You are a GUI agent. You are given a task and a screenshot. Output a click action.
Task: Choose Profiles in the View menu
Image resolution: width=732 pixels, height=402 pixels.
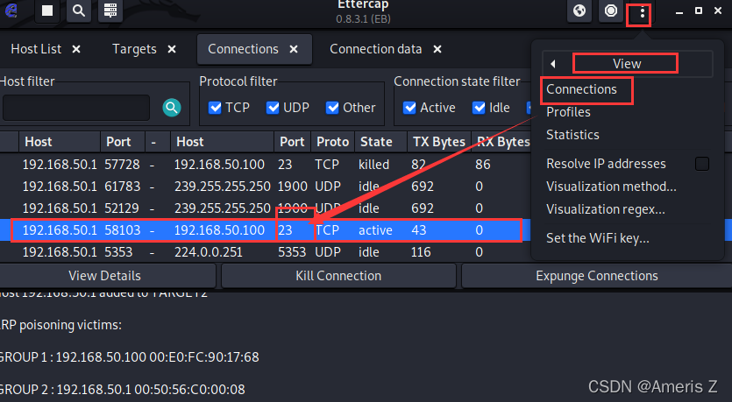click(568, 112)
